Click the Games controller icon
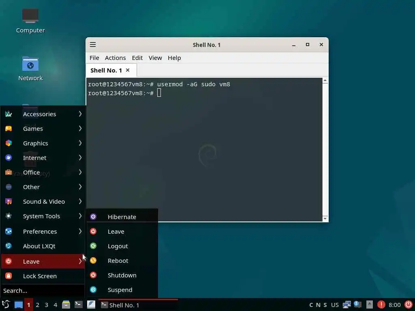415x311 pixels. 9,128
